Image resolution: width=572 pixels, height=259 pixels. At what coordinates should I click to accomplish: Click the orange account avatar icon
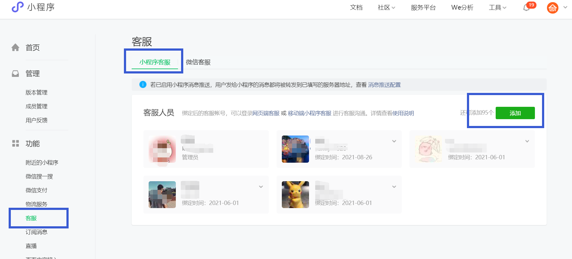[553, 8]
